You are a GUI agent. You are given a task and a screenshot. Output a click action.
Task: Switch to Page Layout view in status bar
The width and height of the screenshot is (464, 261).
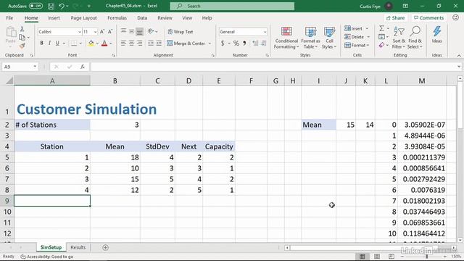coord(377,256)
